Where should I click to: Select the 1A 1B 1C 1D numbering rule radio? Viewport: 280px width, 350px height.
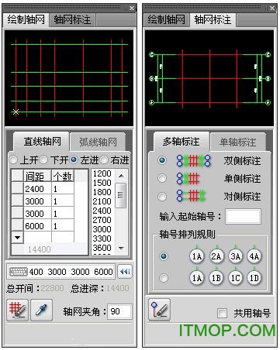[164, 278]
